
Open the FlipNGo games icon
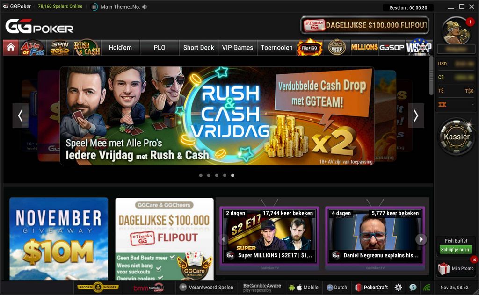pyautogui.click(x=309, y=47)
